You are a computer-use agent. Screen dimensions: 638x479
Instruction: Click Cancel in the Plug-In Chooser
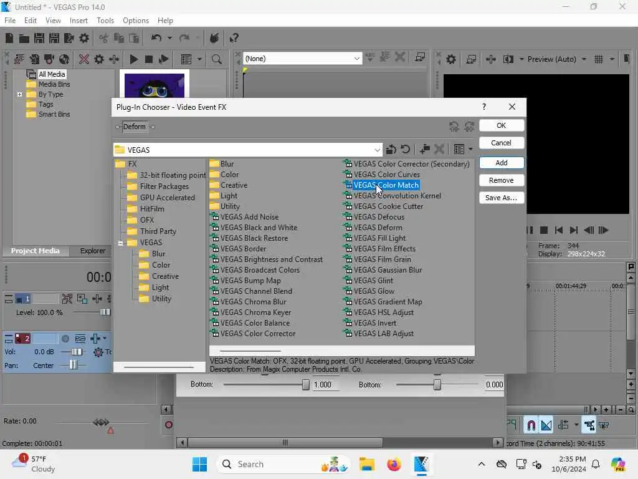click(x=502, y=143)
